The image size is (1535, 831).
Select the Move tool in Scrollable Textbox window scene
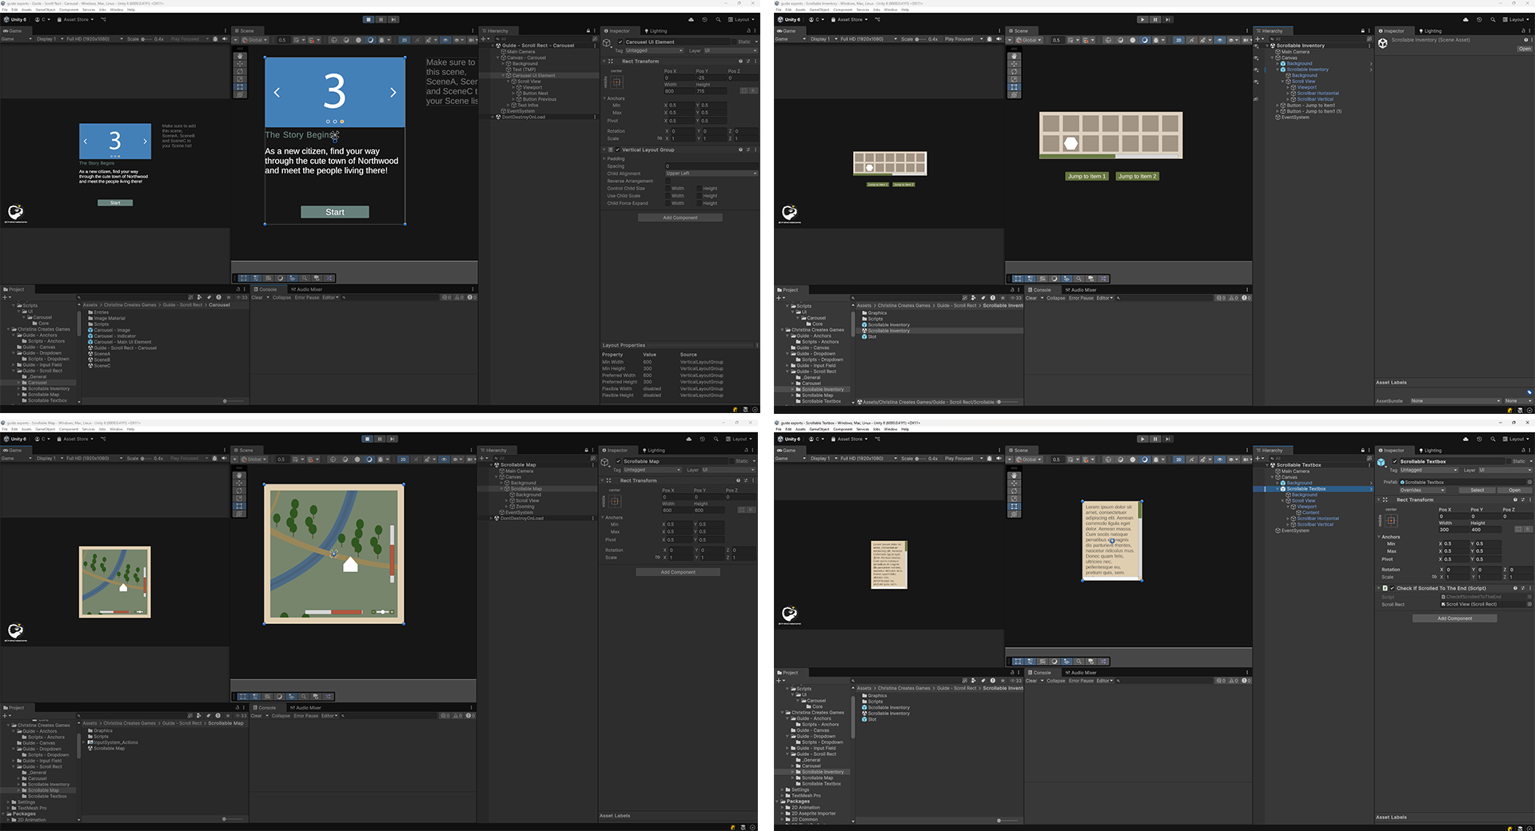click(1014, 483)
